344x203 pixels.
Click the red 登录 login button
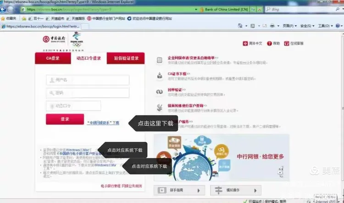[x=65, y=119]
